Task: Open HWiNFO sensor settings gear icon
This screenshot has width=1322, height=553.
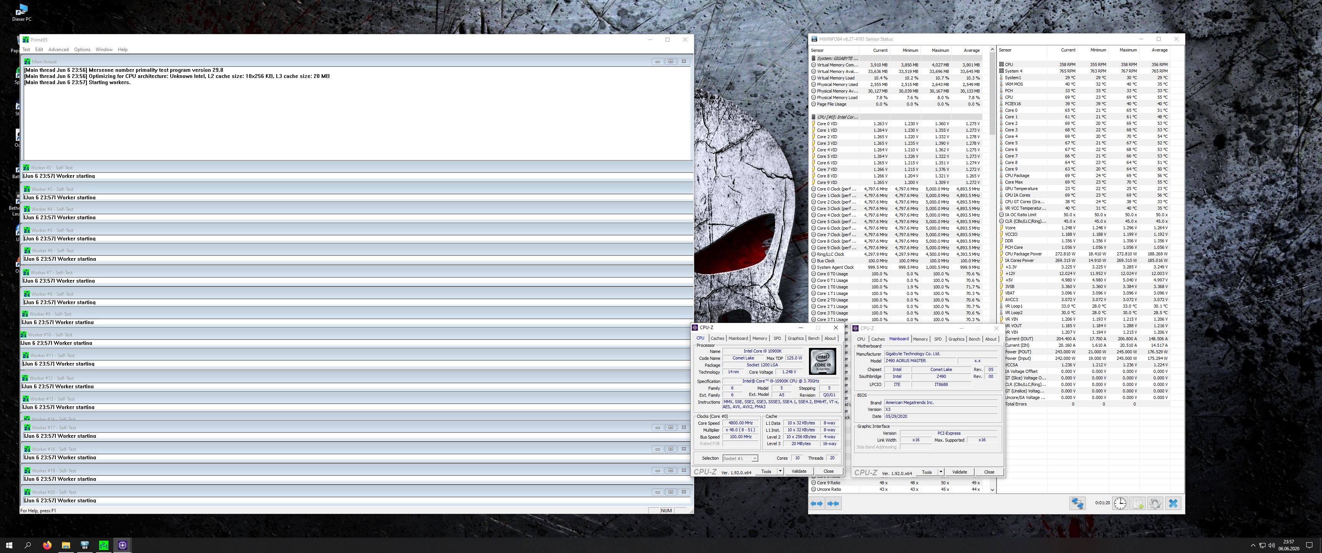Action: coord(1155,503)
